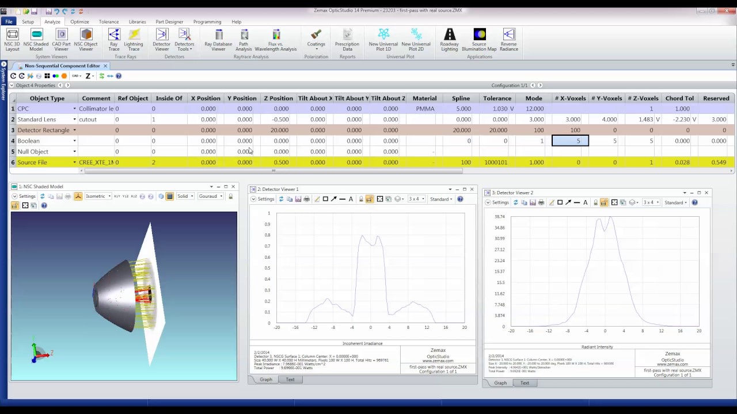Switch to the Programming ribbon tab
Image resolution: width=737 pixels, height=414 pixels.
(207, 22)
